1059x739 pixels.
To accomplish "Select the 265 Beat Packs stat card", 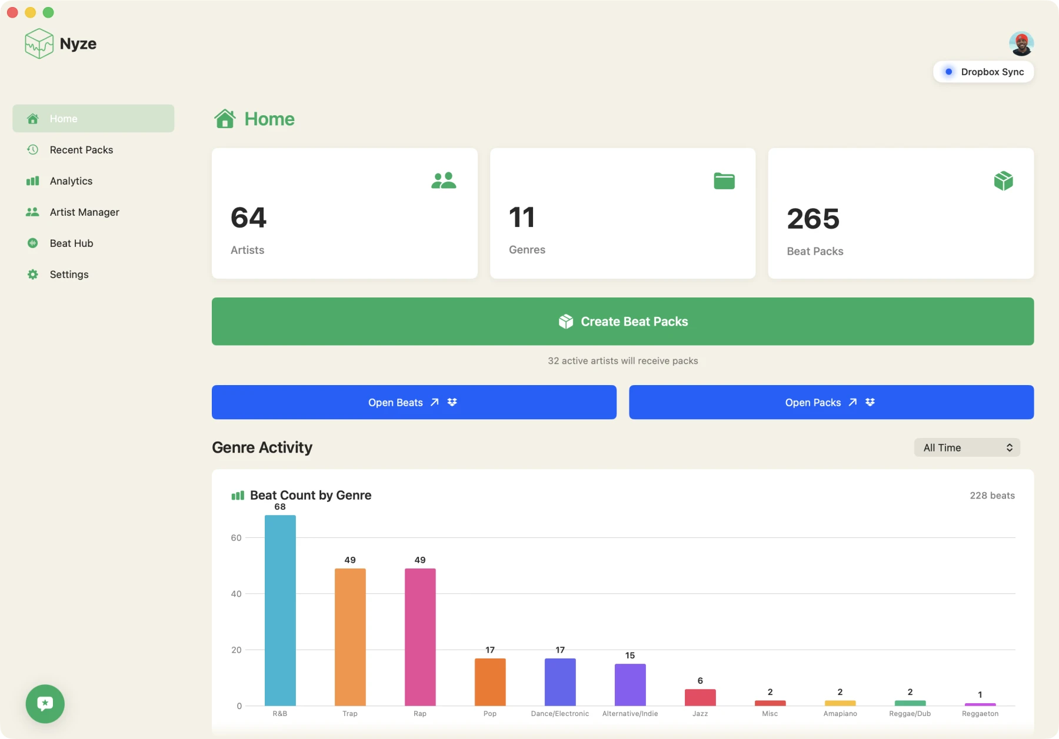I will coord(901,213).
